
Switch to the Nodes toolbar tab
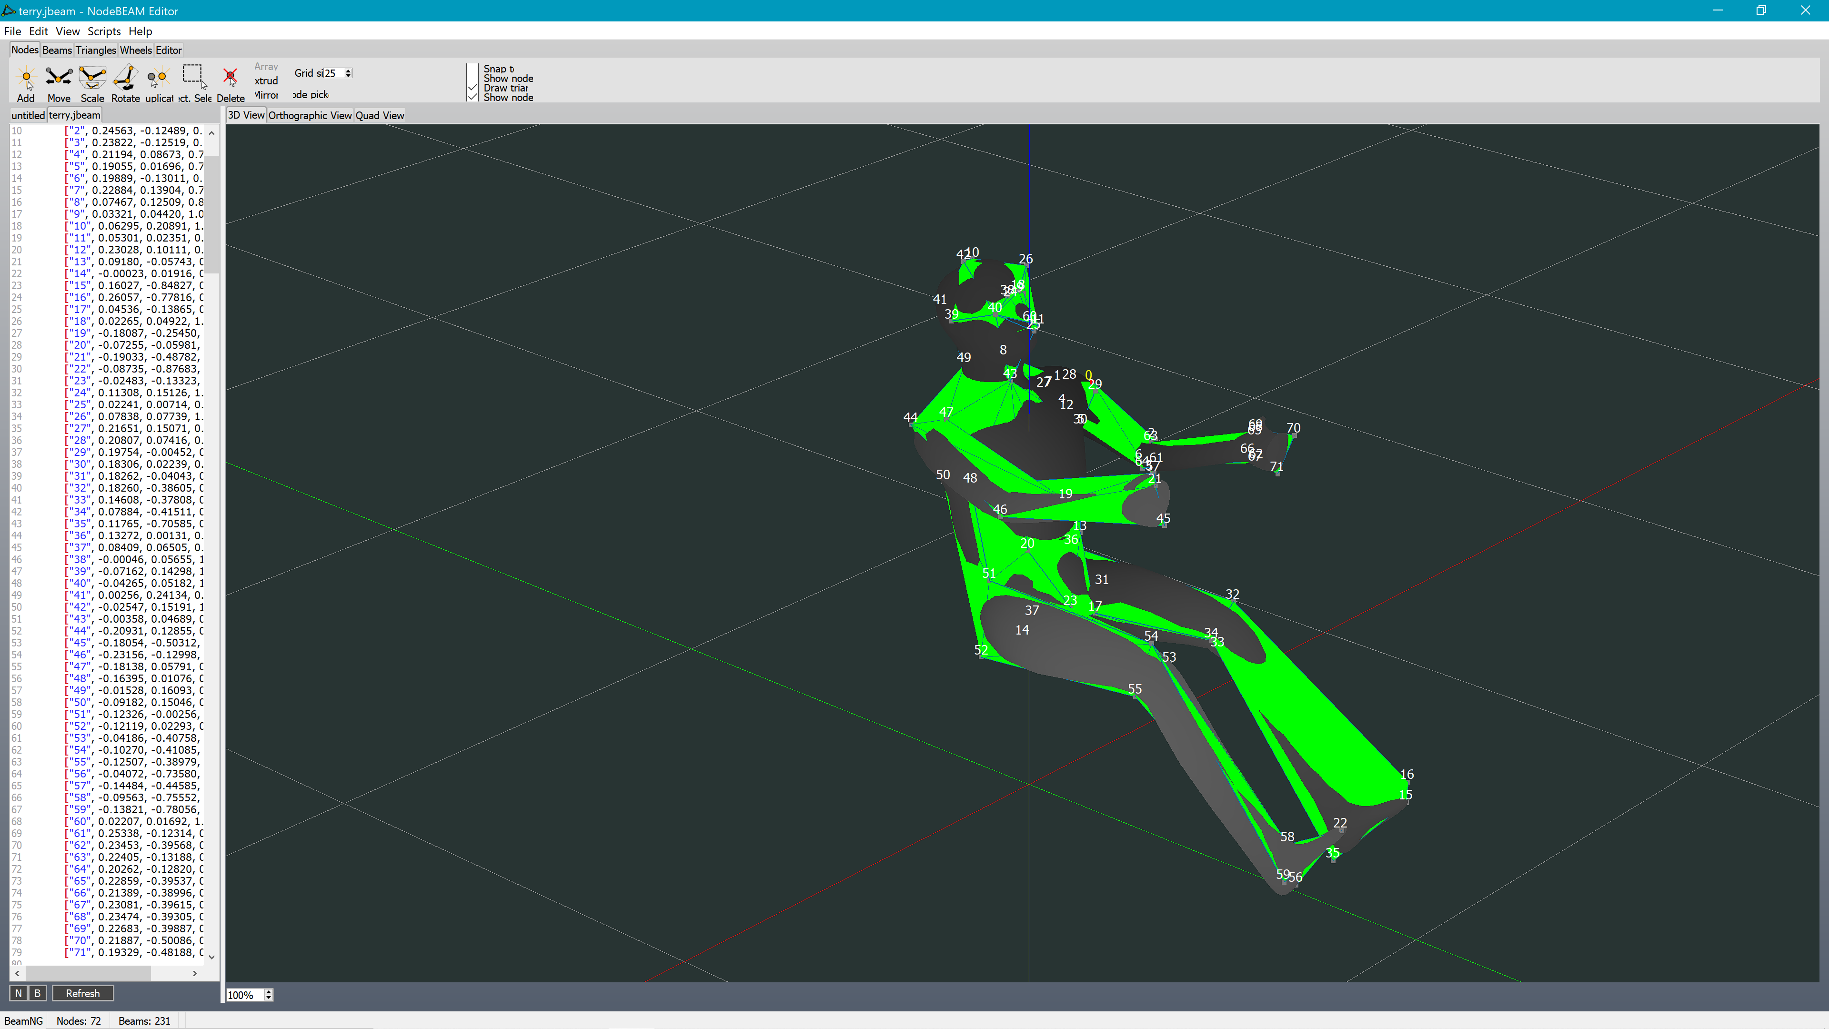click(x=24, y=50)
